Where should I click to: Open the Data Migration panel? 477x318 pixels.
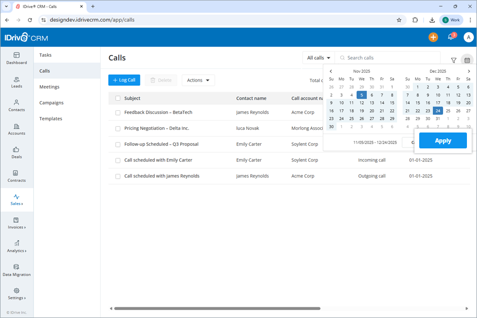pos(16,271)
